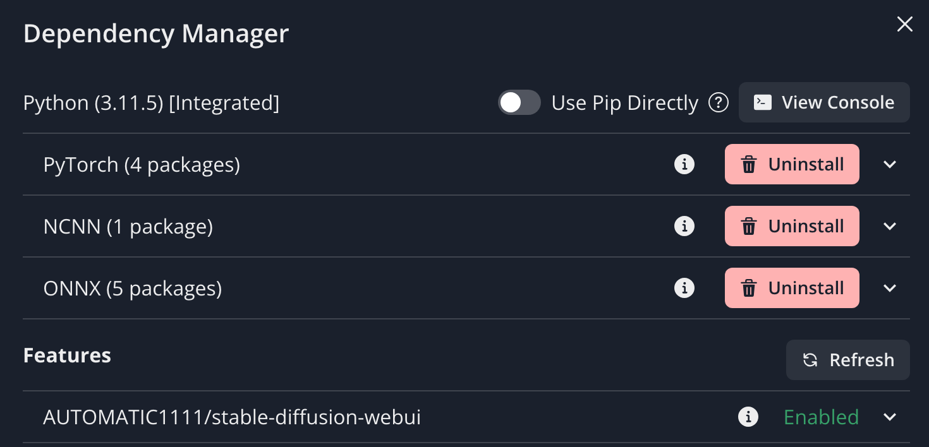This screenshot has width=929, height=447.
Task: Select the PyTorch (4 packages) row label
Action: [142, 165]
